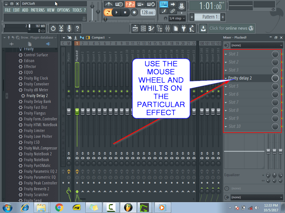Toggle the metronome icon
This screenshot has width=285, height=213.
[x=109, y=4]
